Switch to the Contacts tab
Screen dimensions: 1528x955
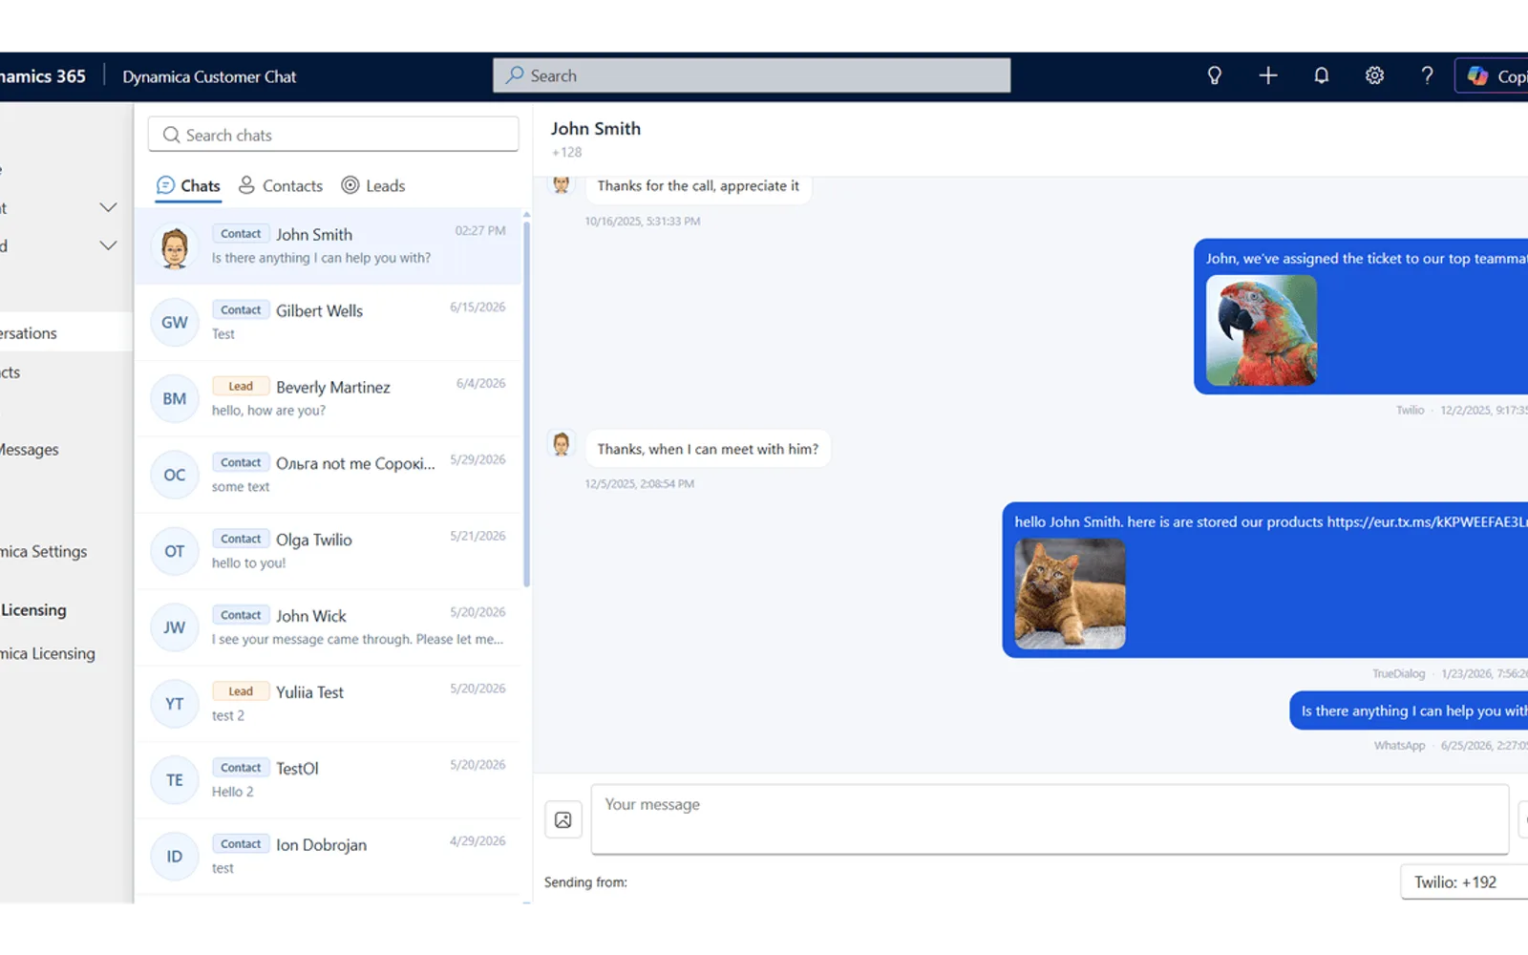click(281, 186)
